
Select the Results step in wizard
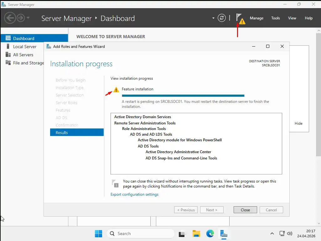[x=77, y=132]
